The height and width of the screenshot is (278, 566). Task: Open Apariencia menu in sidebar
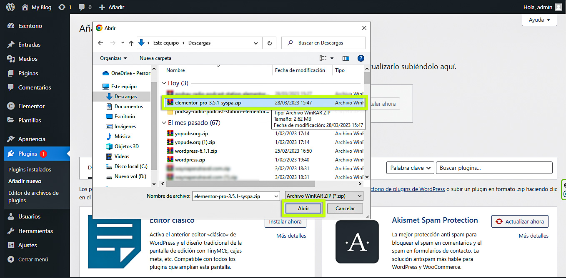[x=32, y=139]
